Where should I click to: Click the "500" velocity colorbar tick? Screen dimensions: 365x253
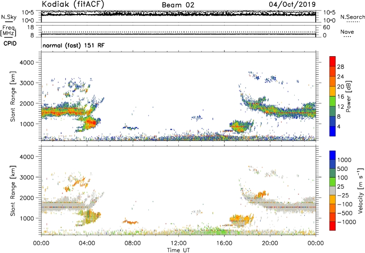344,169
